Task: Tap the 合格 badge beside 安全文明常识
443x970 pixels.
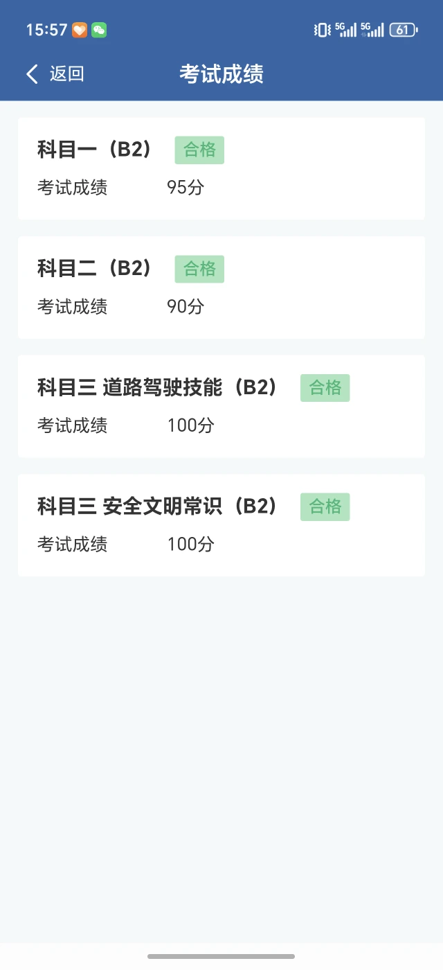Action: click(x=325, y=507)
